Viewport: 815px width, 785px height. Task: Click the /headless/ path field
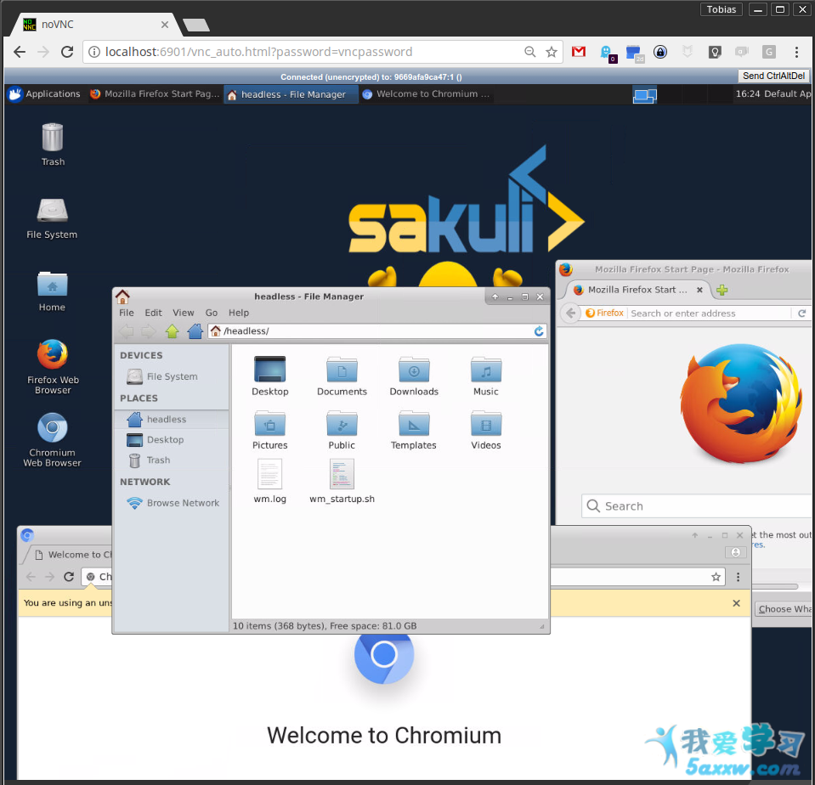(x=376, y=331)
